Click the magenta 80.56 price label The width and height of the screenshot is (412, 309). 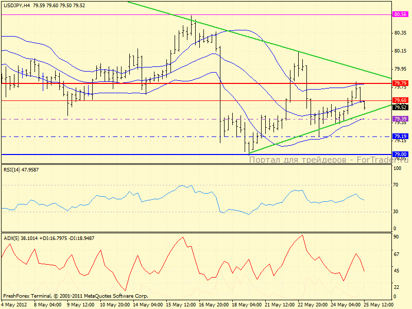click(x=400, y=14)
